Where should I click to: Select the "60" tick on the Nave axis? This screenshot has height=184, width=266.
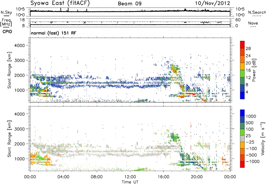pos(238,20)
